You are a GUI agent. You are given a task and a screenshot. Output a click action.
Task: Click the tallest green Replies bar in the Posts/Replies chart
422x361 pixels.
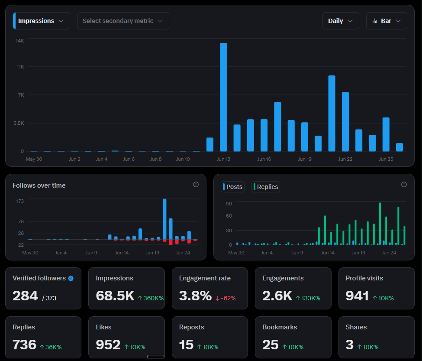click(x=380, y=224)
